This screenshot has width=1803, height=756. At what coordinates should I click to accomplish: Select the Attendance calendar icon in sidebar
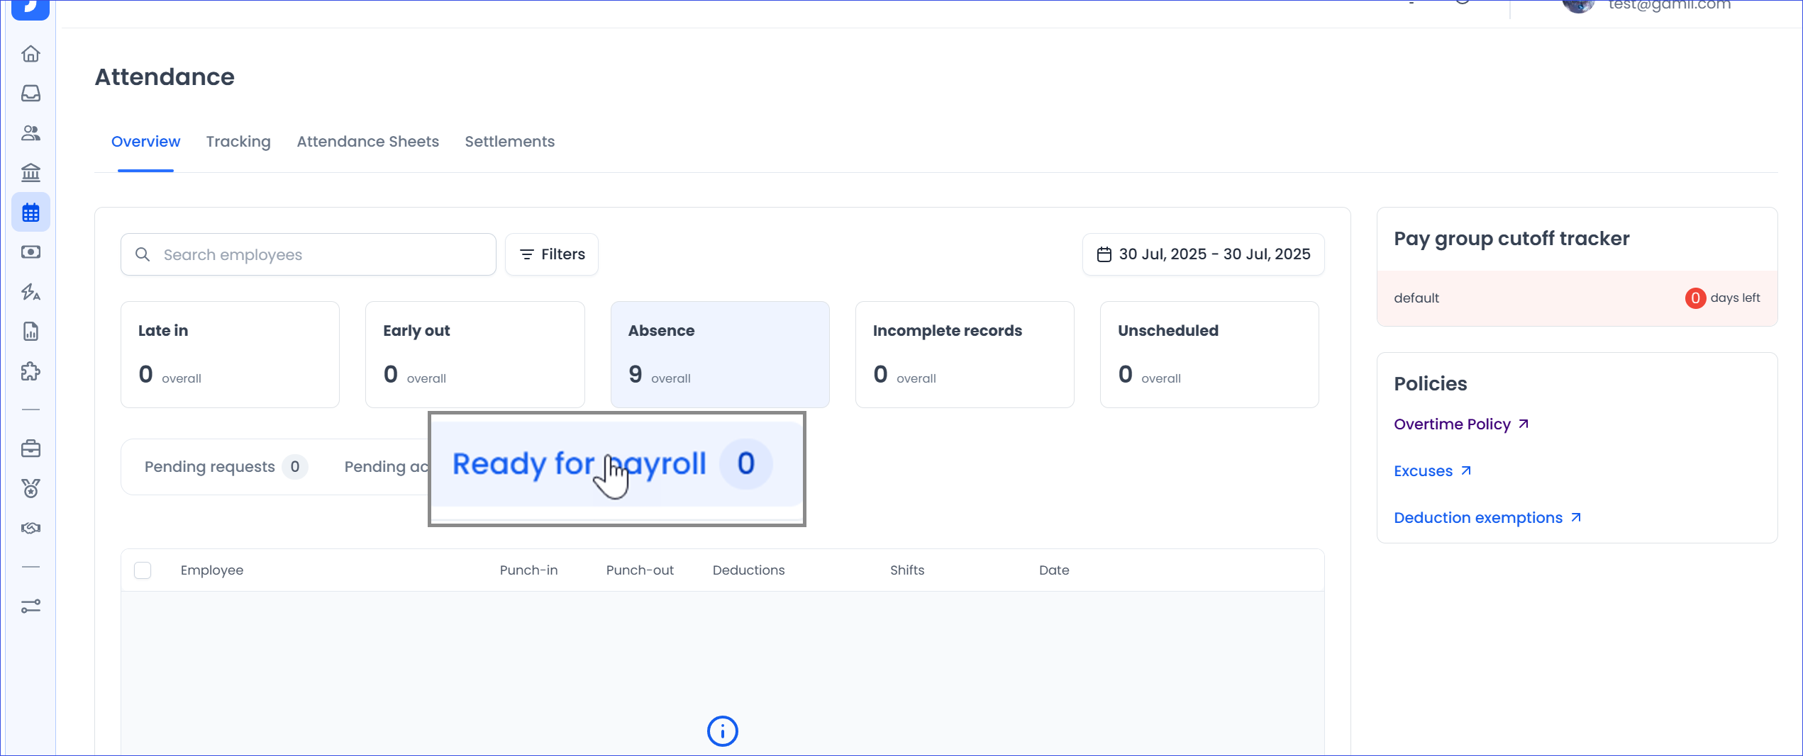[30, 213]
